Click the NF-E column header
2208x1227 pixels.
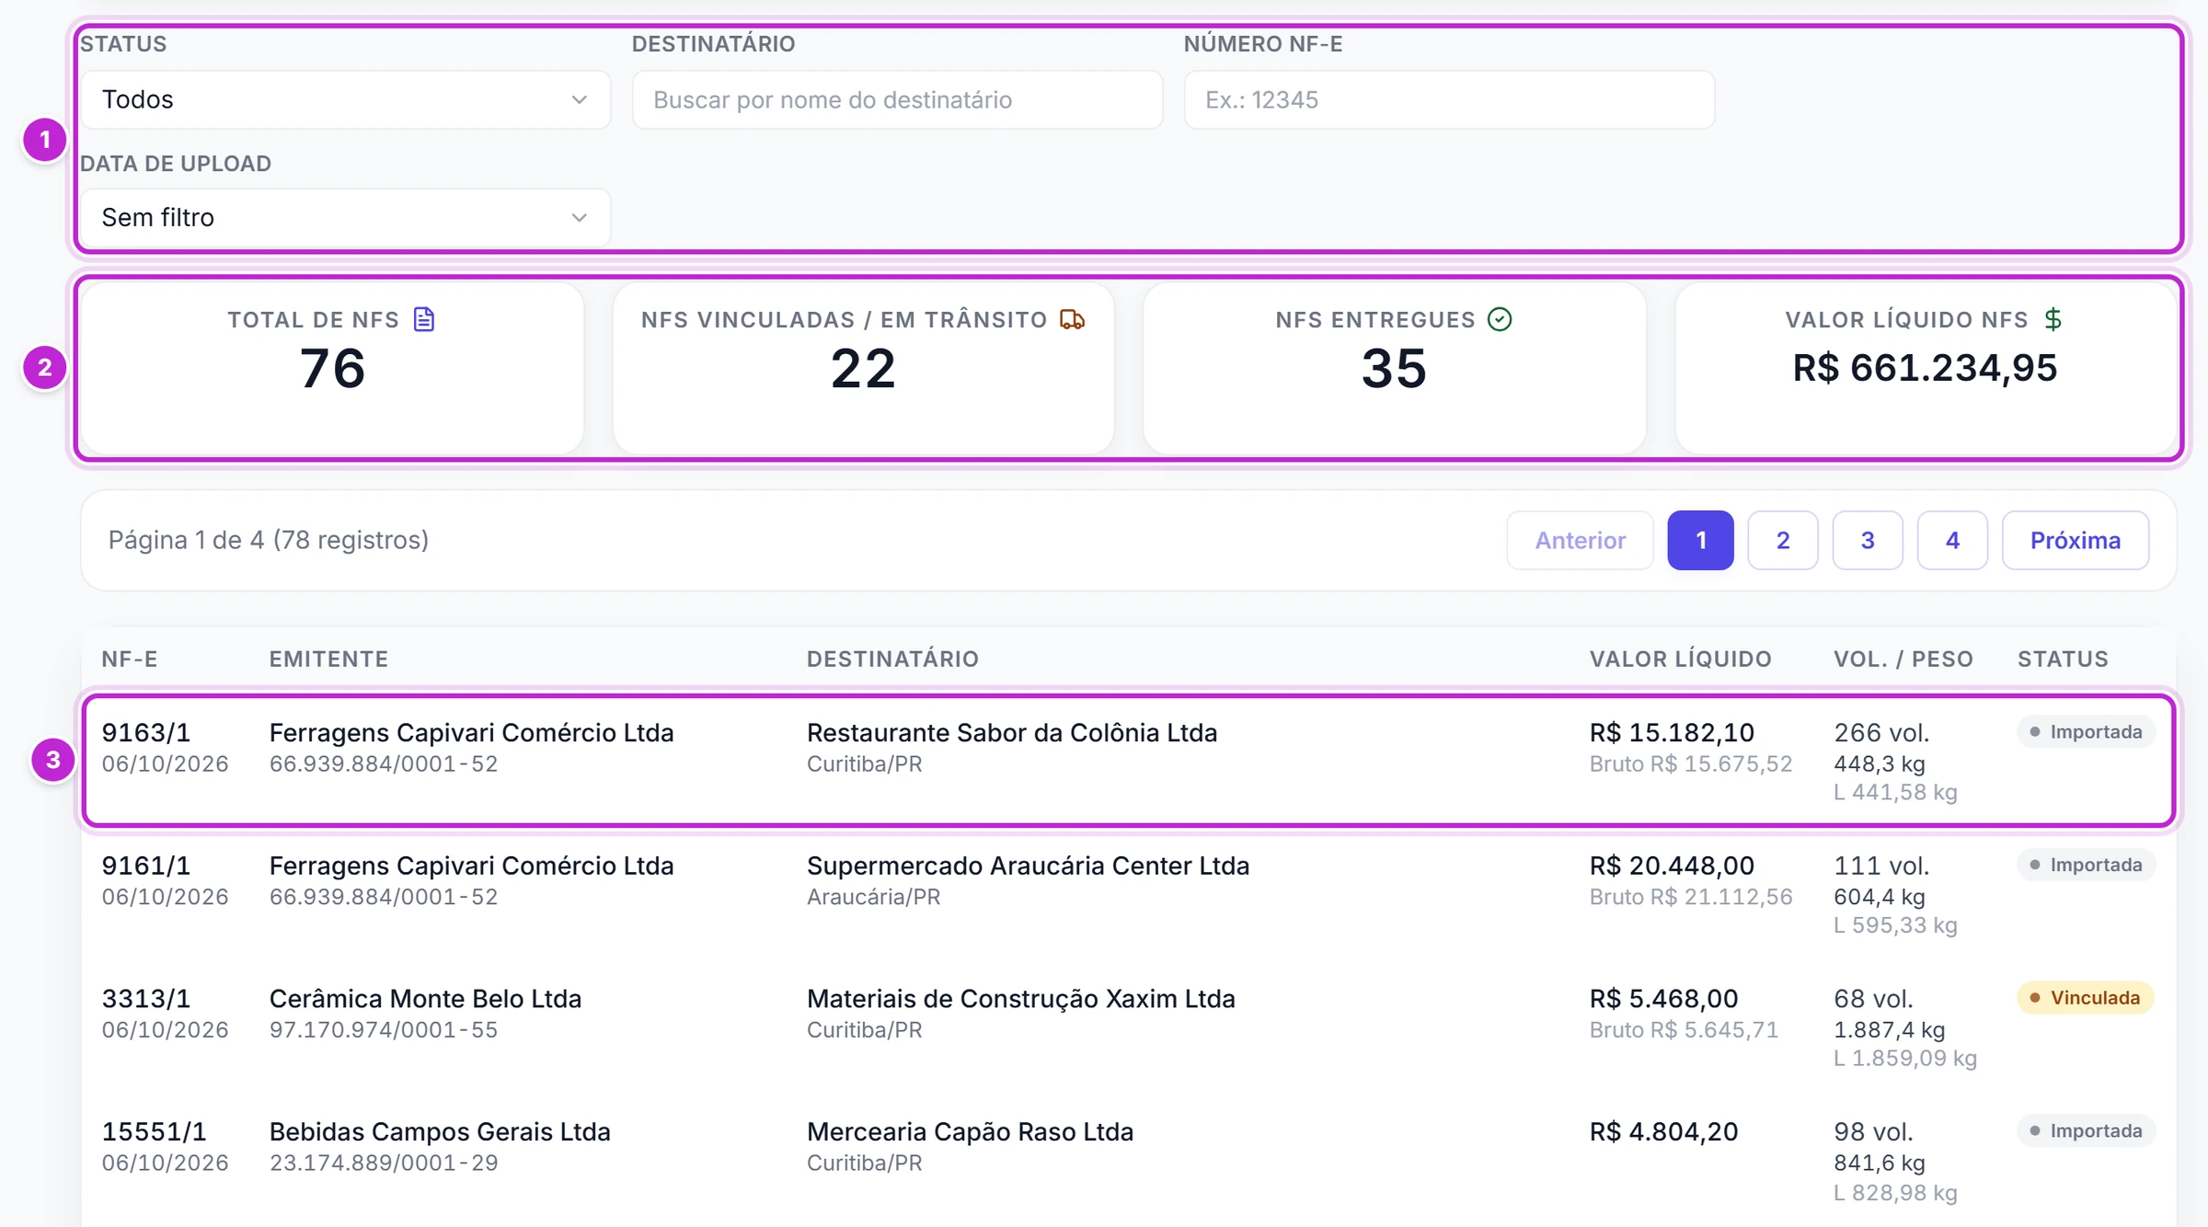coord(130,659)
